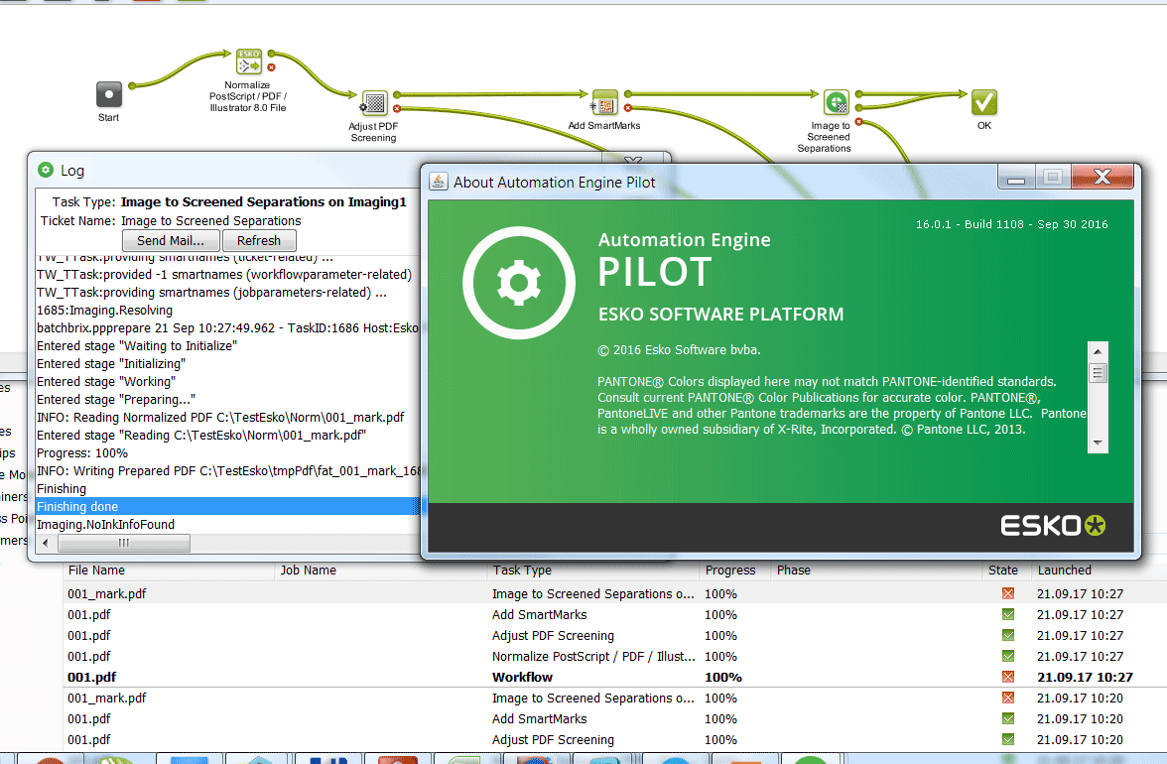Sort by Job Name column header
Image resolution: width=1167 pixels, height=764 pixels.
308,571
